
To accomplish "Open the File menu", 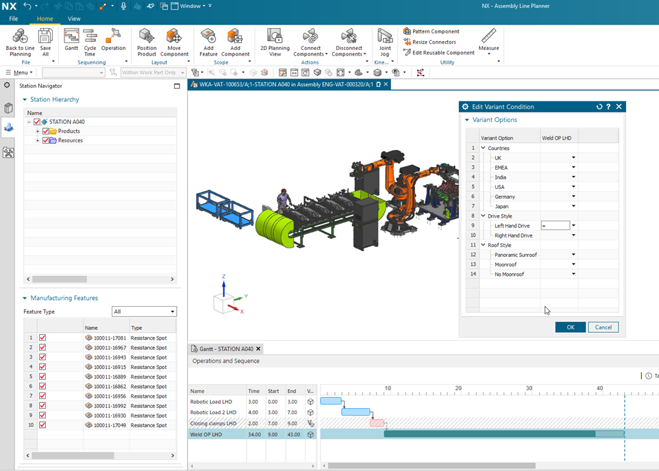I will point(14,18).
